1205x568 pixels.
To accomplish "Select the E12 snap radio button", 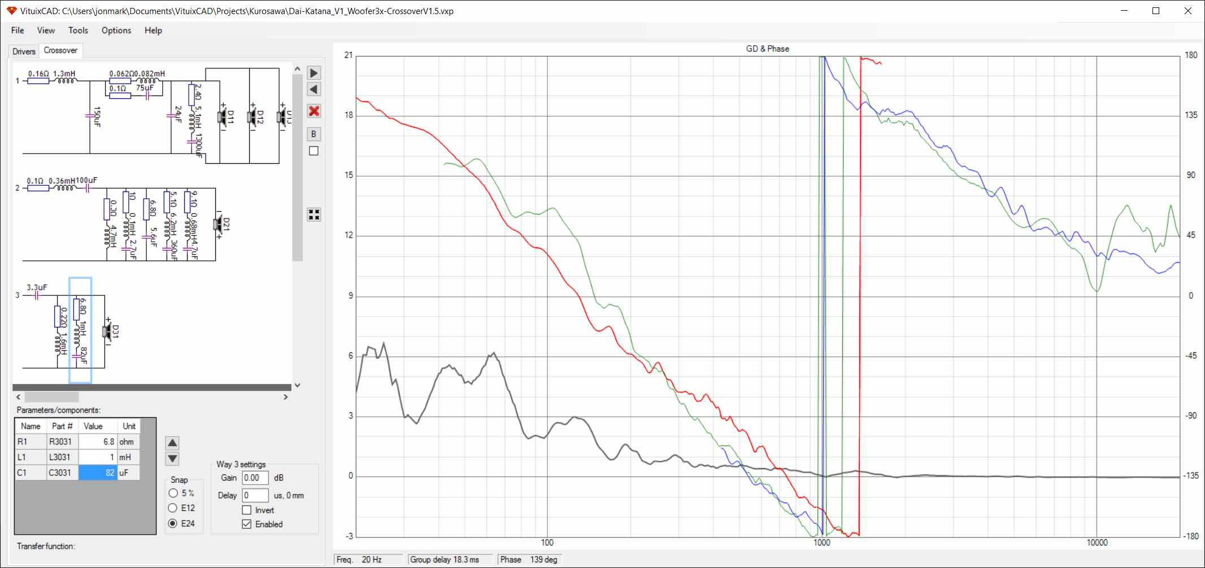I will point(173,508).
